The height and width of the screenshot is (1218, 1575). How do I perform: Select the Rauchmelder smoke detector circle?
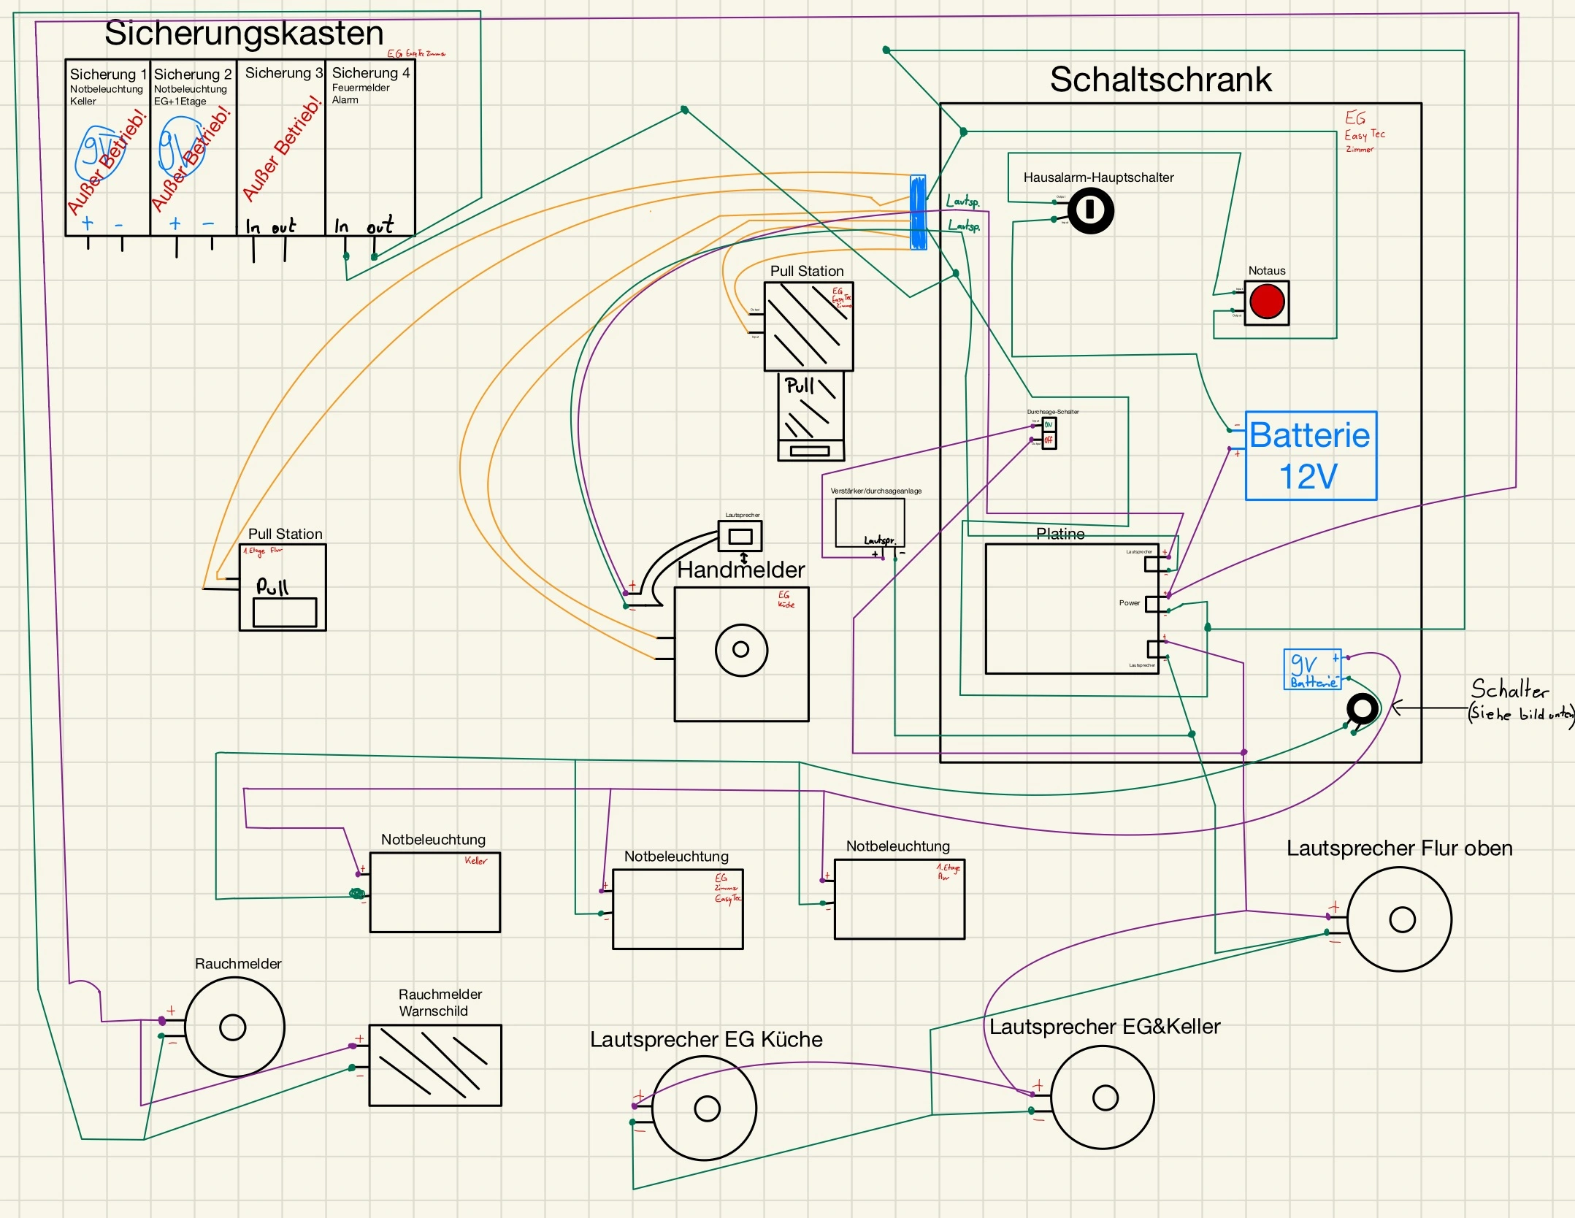point(234,1027)
